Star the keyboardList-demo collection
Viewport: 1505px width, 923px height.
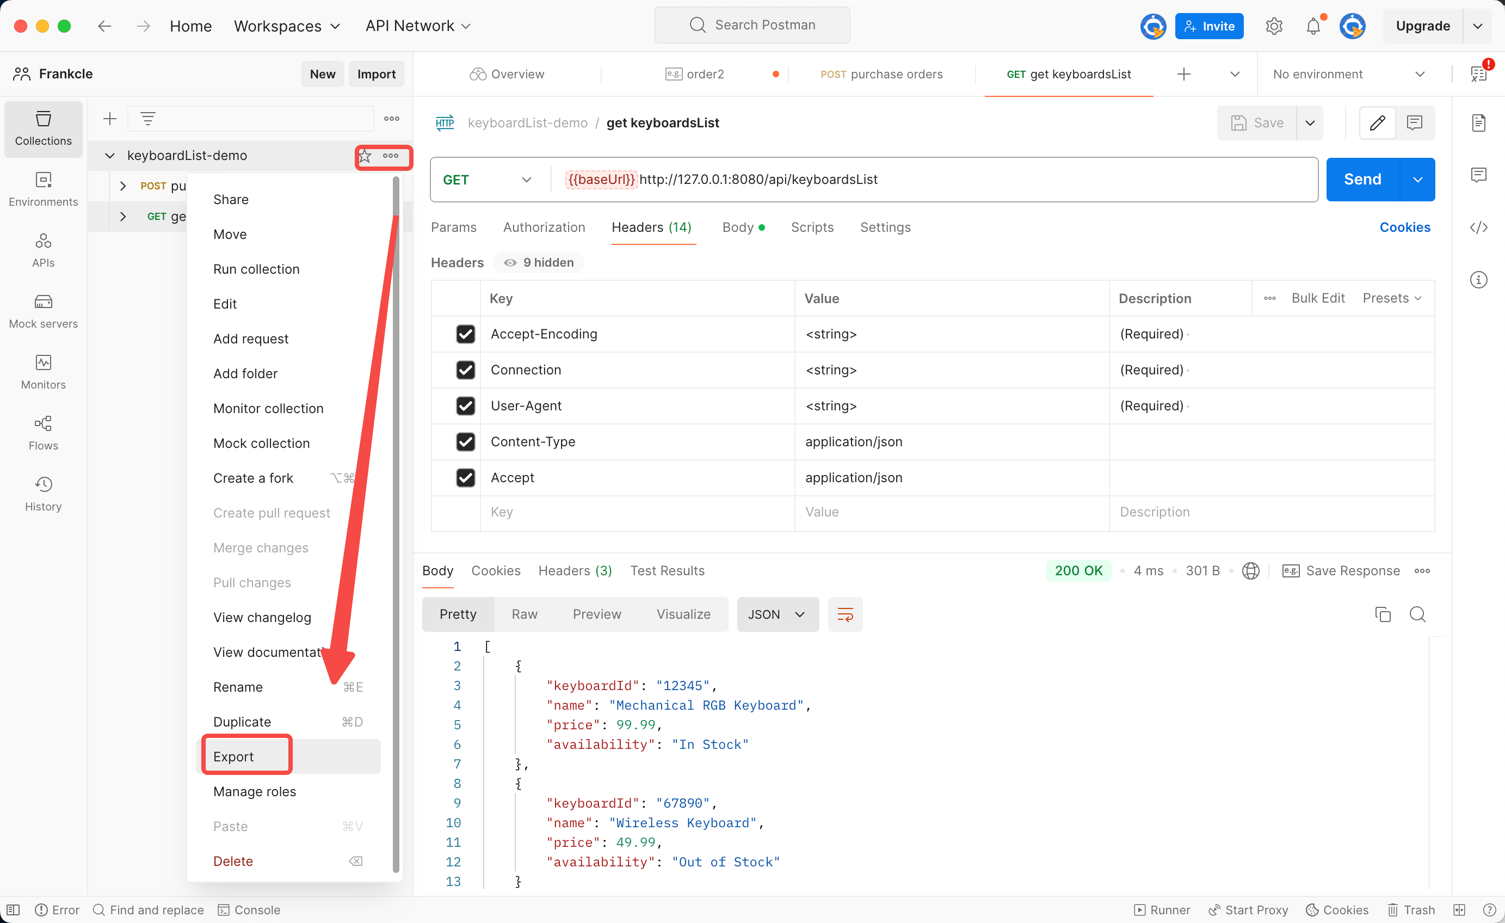[365, 156]
